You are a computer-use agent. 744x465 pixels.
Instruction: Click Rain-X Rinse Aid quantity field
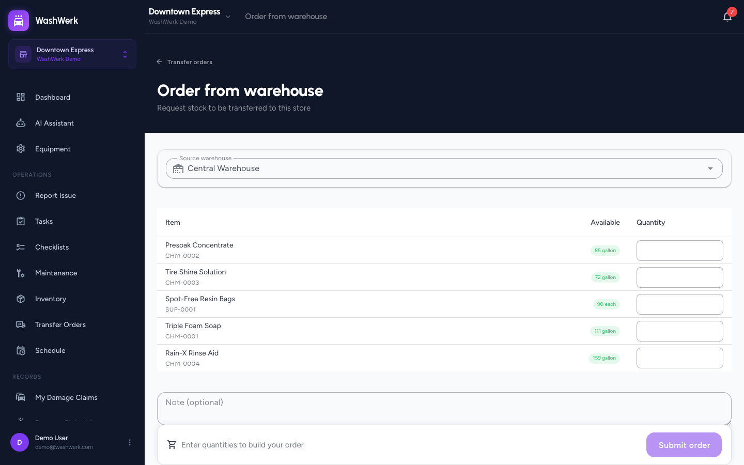(x=680, y=358)
